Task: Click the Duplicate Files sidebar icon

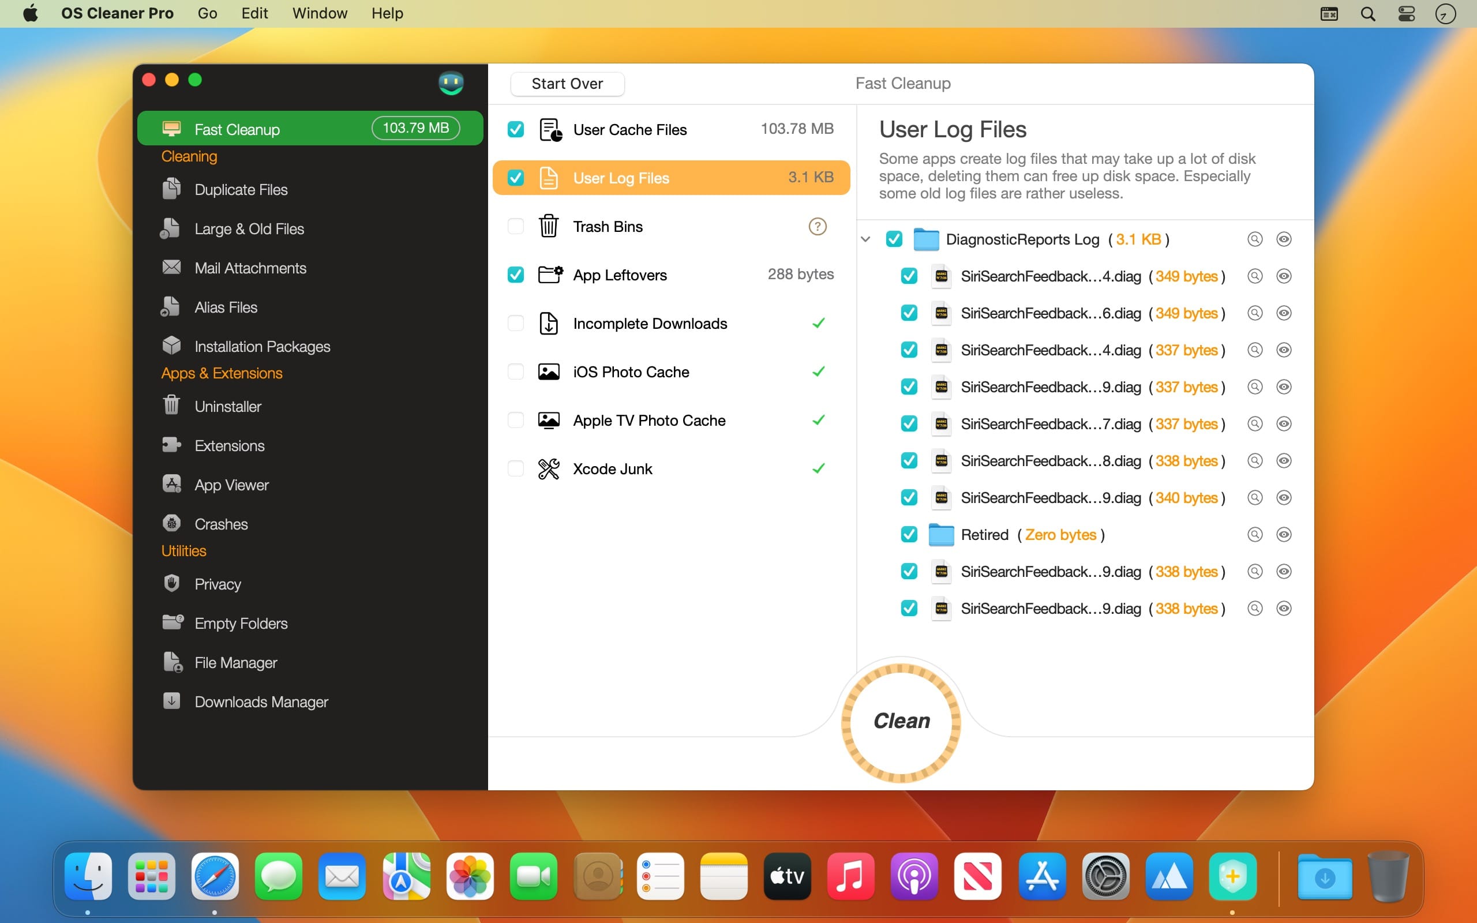Action: (171, 189)
